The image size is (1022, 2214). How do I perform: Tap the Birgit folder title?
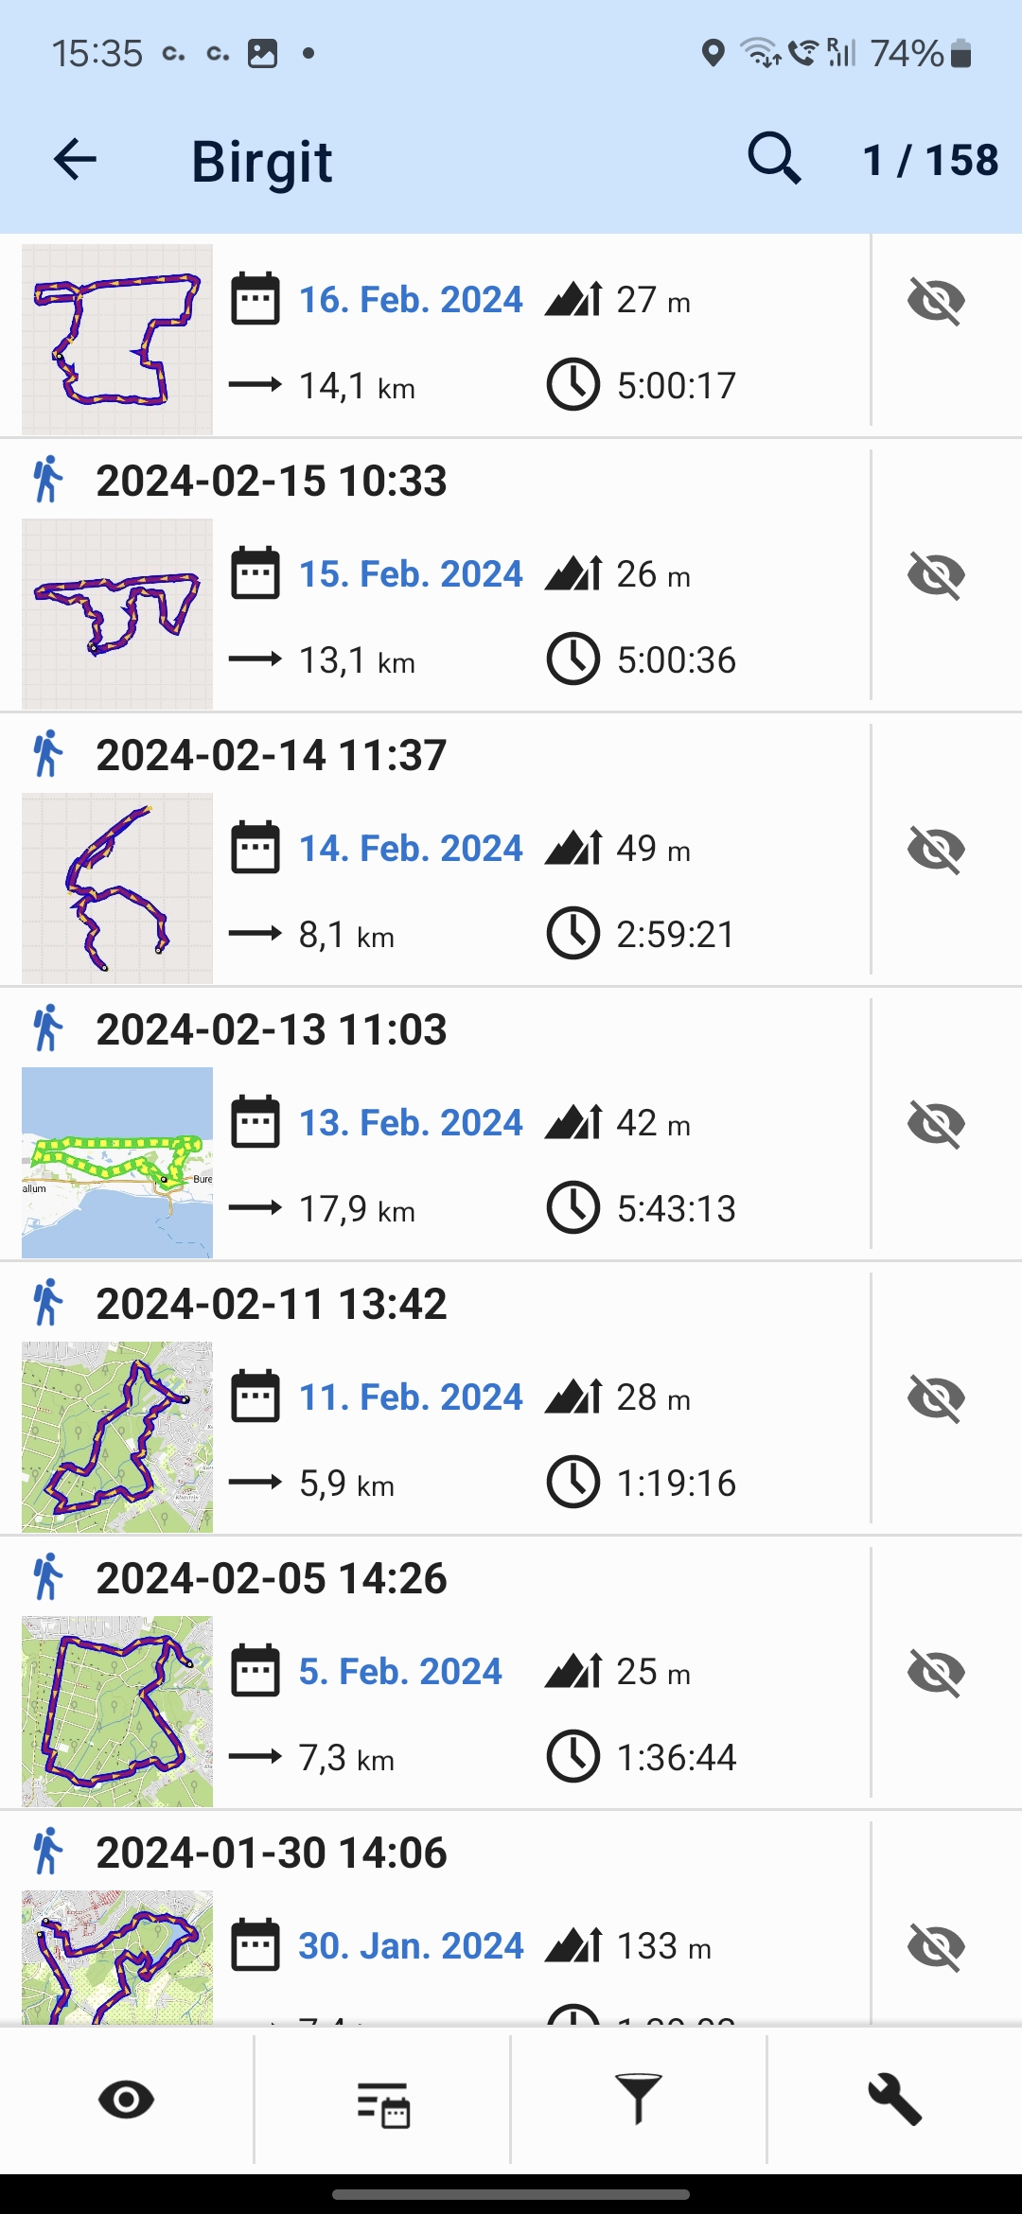click(x=262, y=162)
